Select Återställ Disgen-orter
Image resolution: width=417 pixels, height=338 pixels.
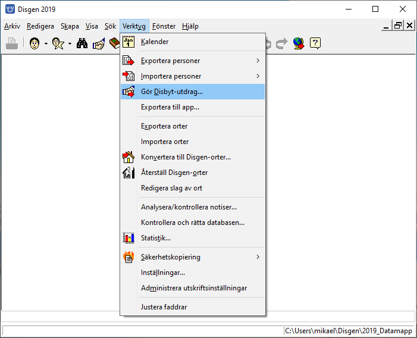coord(193,173)
